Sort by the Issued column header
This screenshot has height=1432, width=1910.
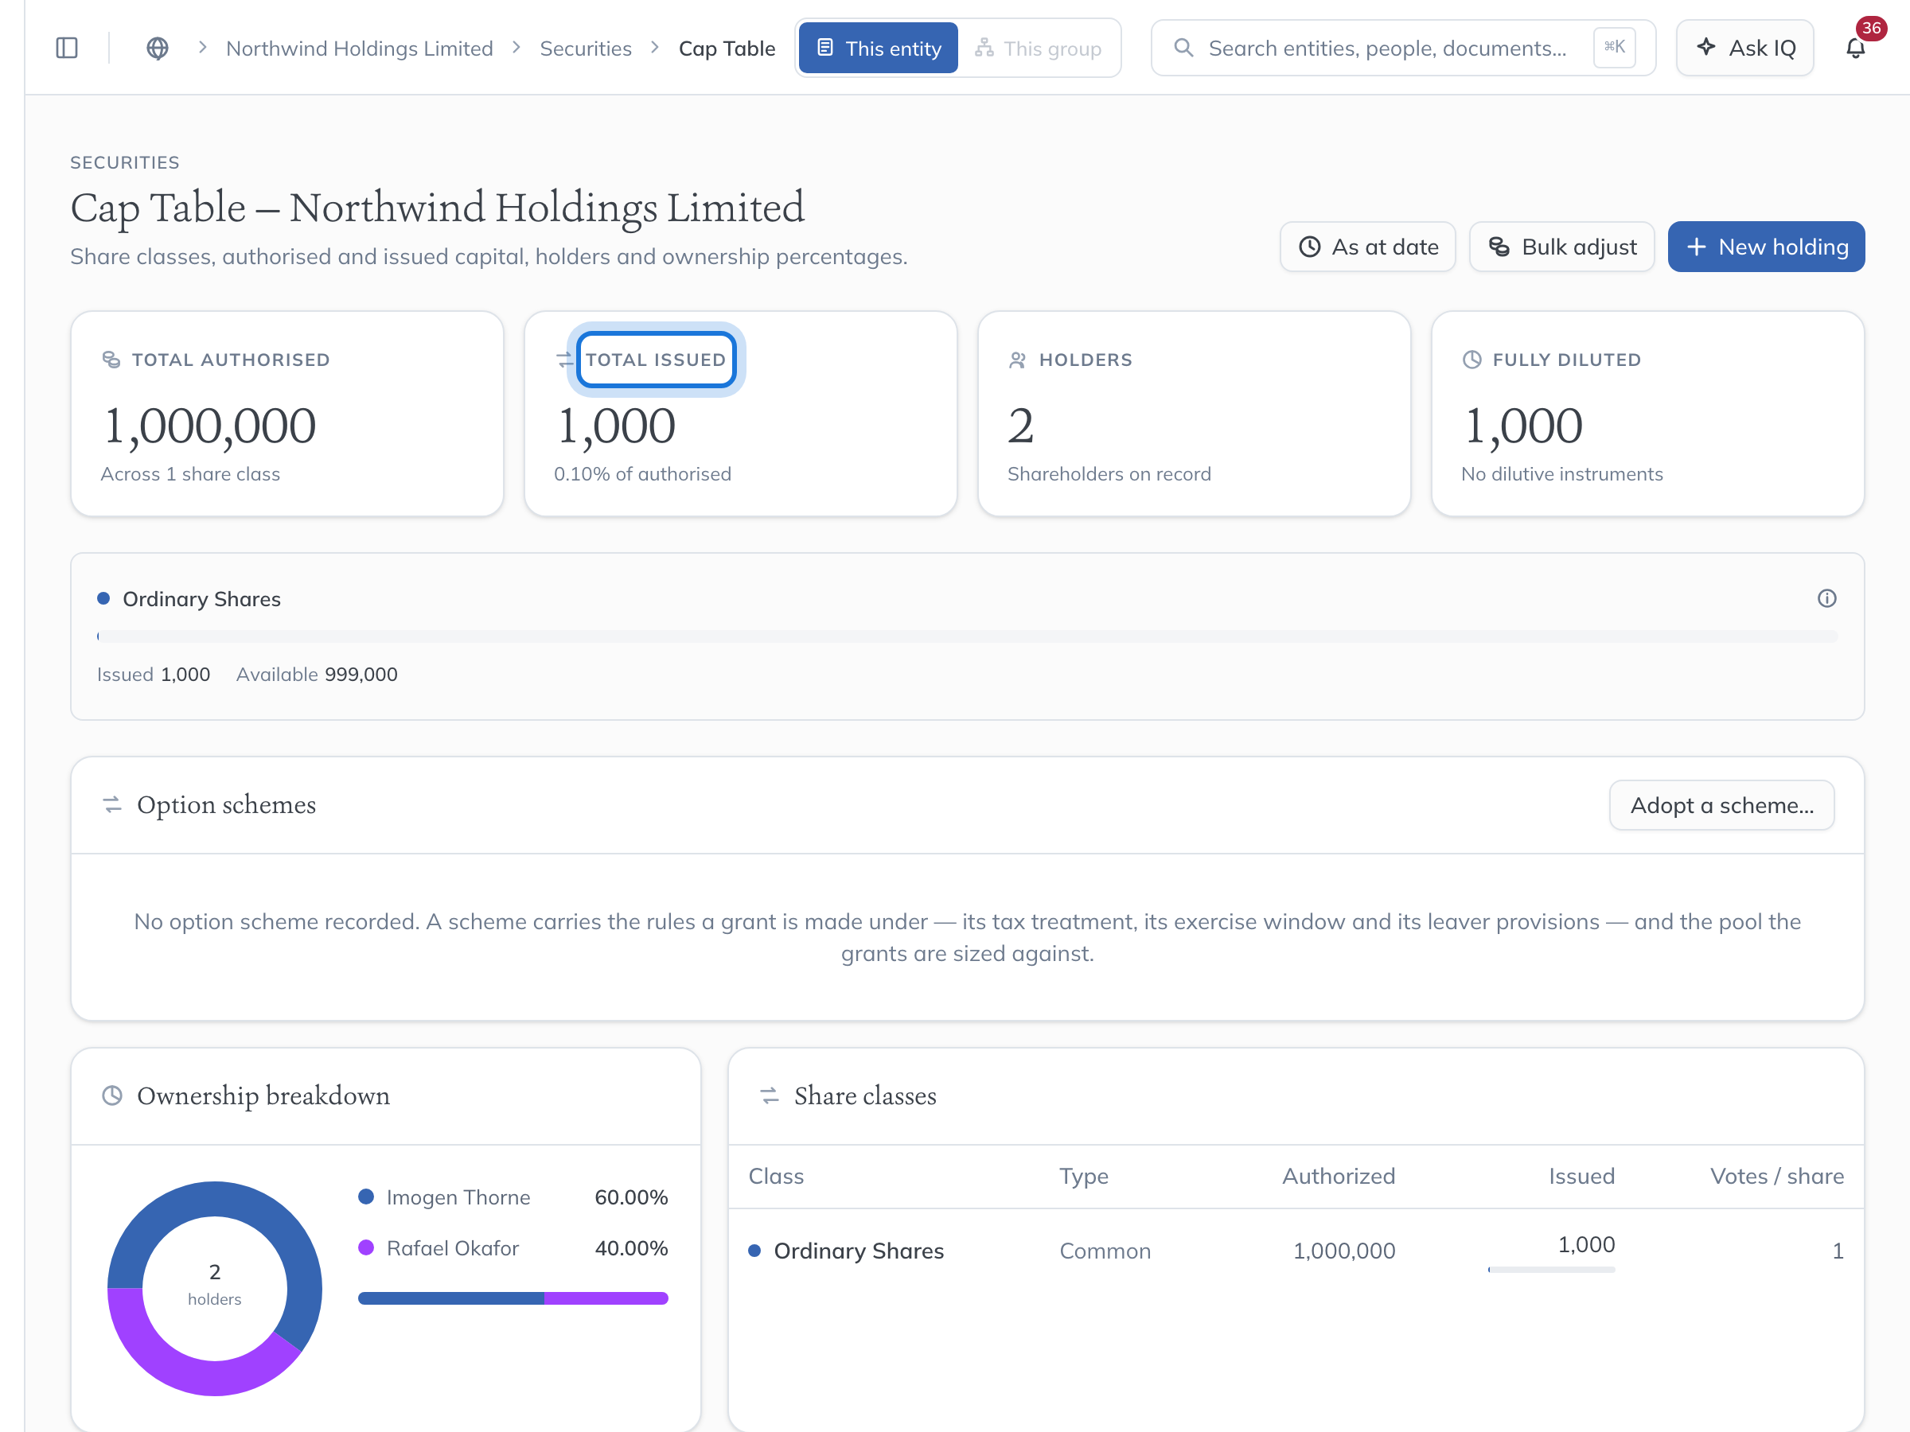pyautogui.click(x=1581, y=1176)
